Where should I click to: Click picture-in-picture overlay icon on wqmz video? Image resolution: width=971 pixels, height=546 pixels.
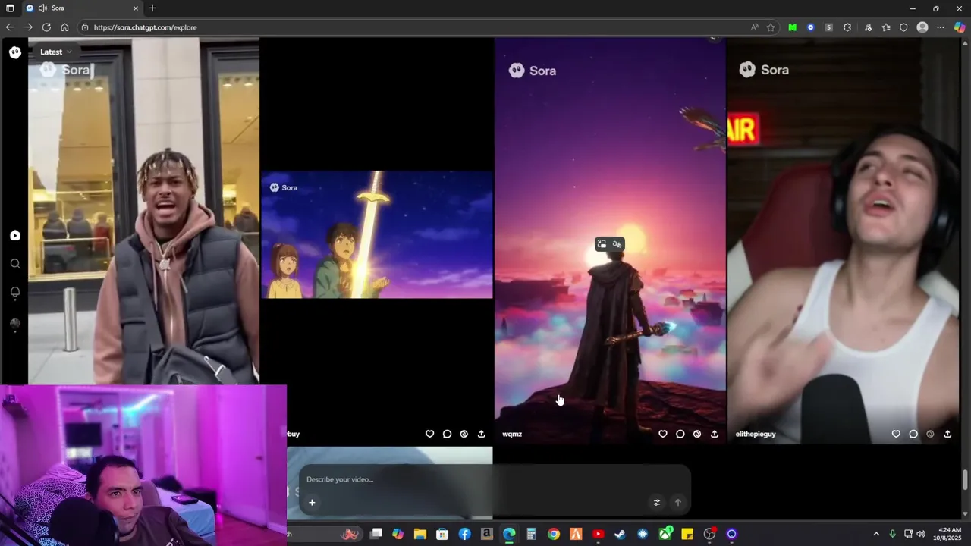click(602, 244)
